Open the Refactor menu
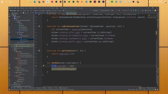168x94 pixels. 36,8
